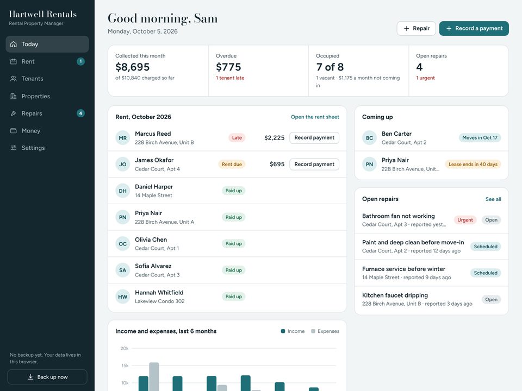Click the Late badge for Marcus Reed

(237, 137)
